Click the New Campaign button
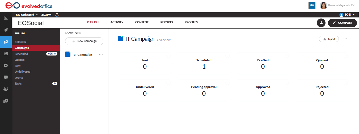359x134 pixels. point(84,41)
